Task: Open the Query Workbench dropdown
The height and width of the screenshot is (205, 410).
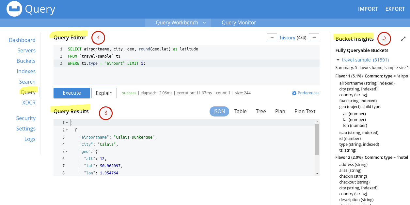Action: pyautogui.click(x=204, y=22)
